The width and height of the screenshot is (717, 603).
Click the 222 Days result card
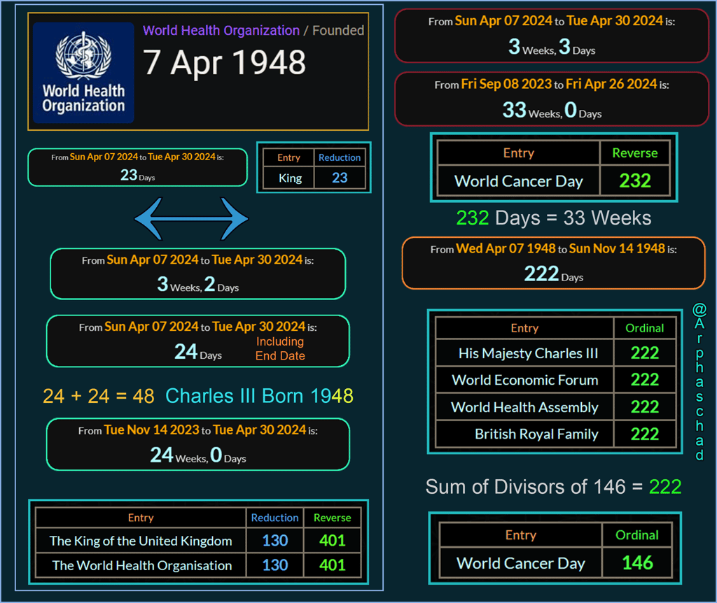pos(553,263)
